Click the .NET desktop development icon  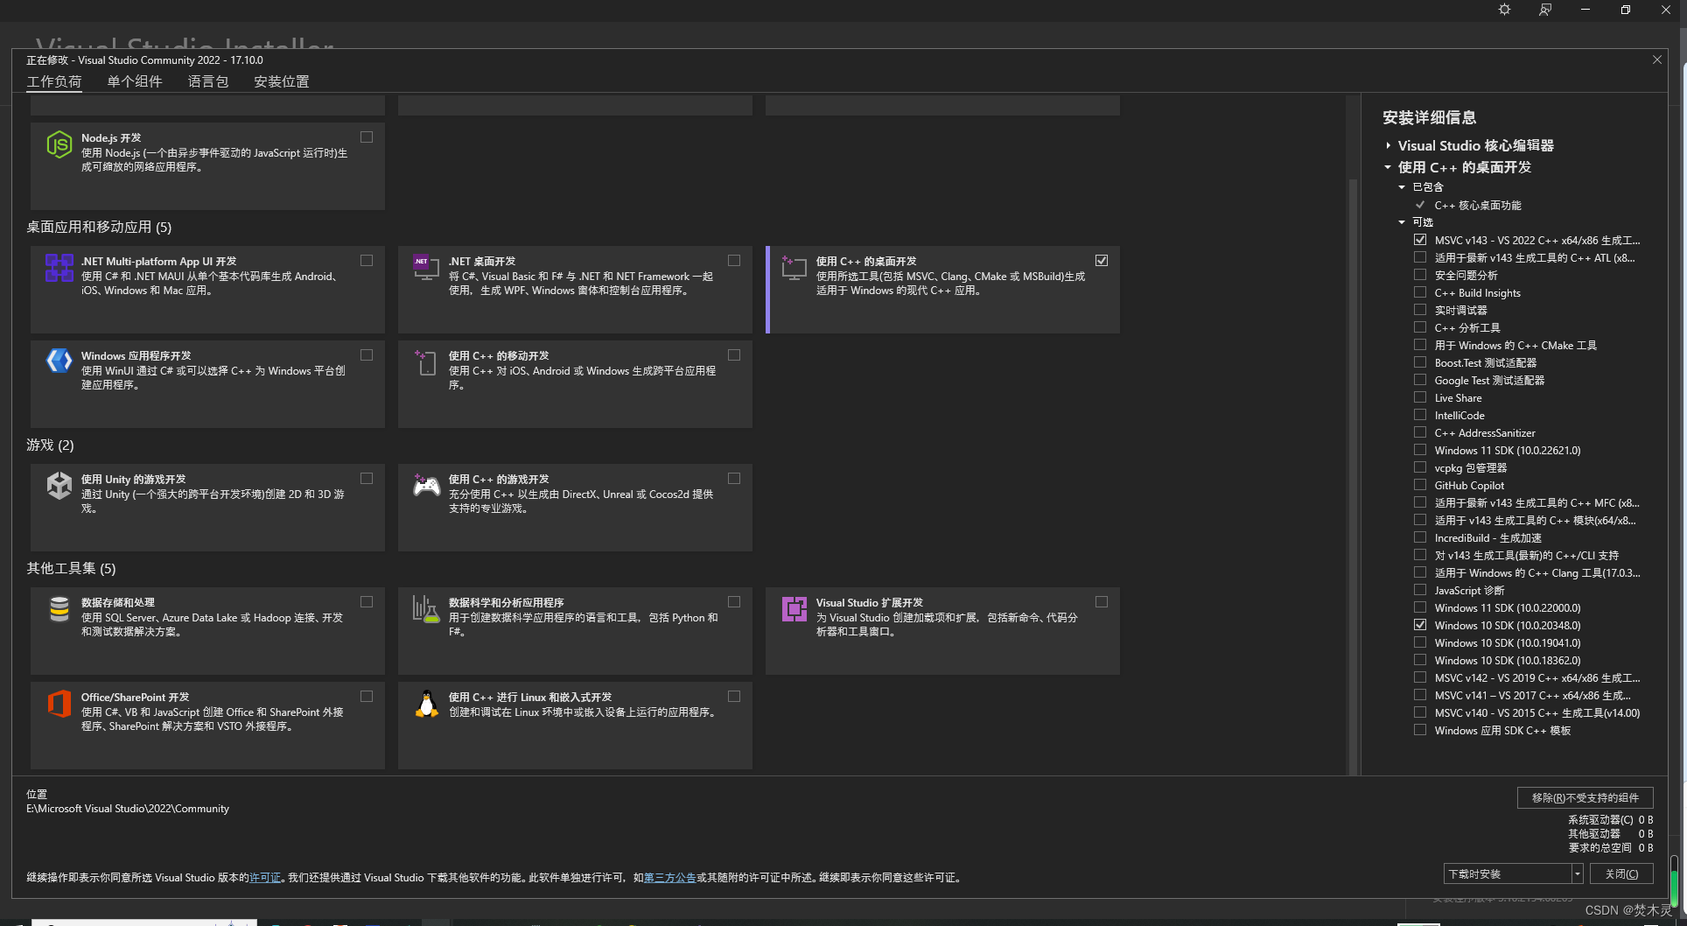[x=426, y=268]
